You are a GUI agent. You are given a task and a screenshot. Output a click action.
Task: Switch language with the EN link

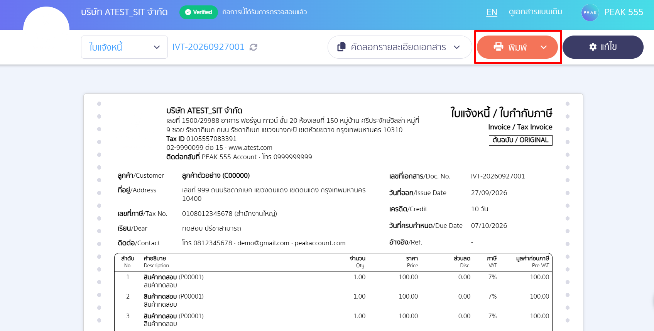pyautogui.click(x=492, y=12)
